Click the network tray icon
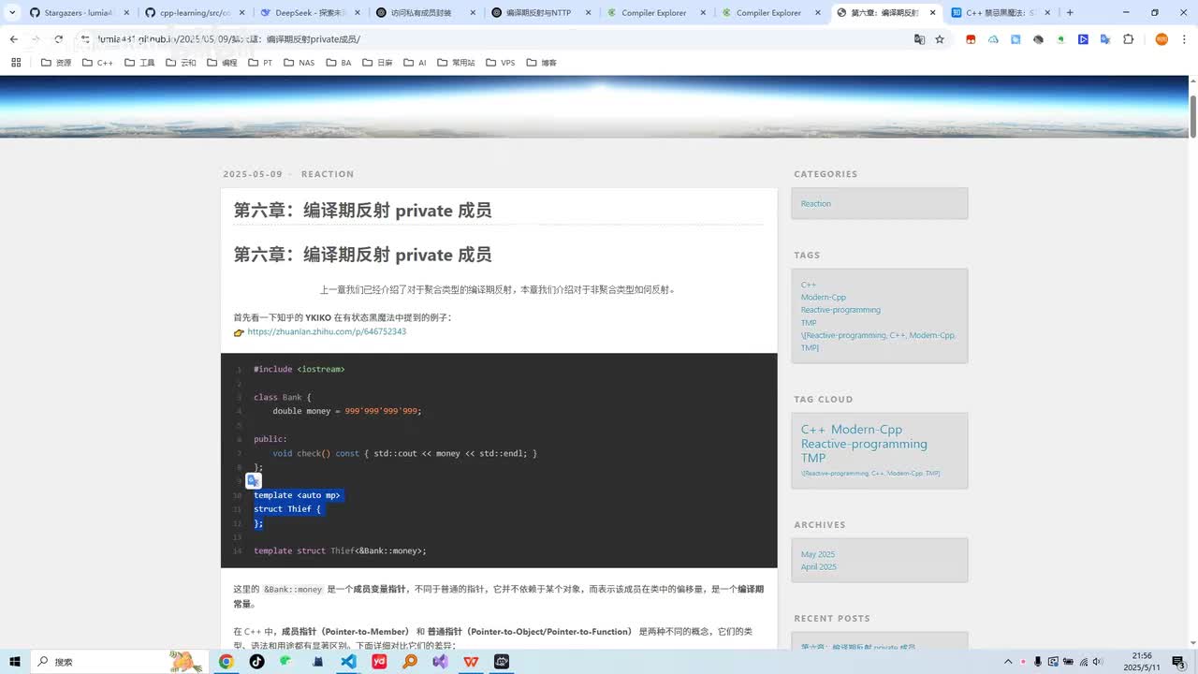The image size is (1198, 674). [x=1084, y=662]
